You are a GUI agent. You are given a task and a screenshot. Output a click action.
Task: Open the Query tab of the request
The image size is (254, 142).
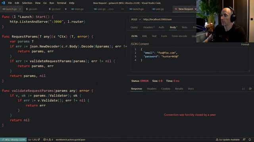click(134, 27)
